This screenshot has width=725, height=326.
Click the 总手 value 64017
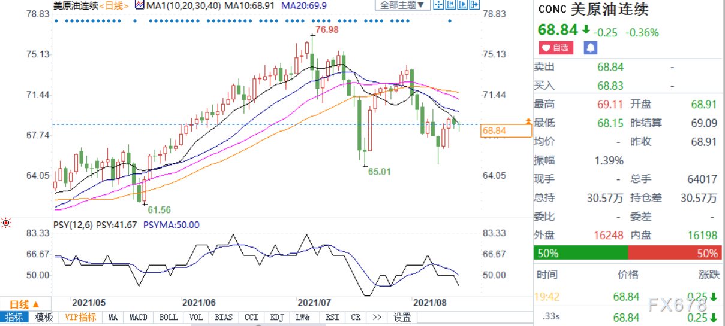(x=703, y=179)
